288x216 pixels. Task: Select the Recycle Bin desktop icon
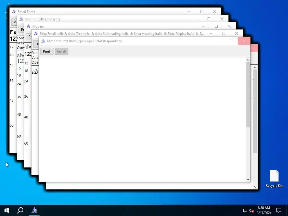274,179
